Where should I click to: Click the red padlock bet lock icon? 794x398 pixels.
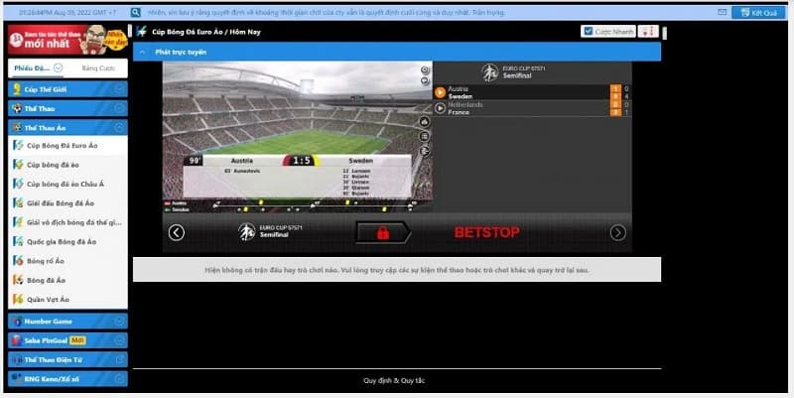382,232
